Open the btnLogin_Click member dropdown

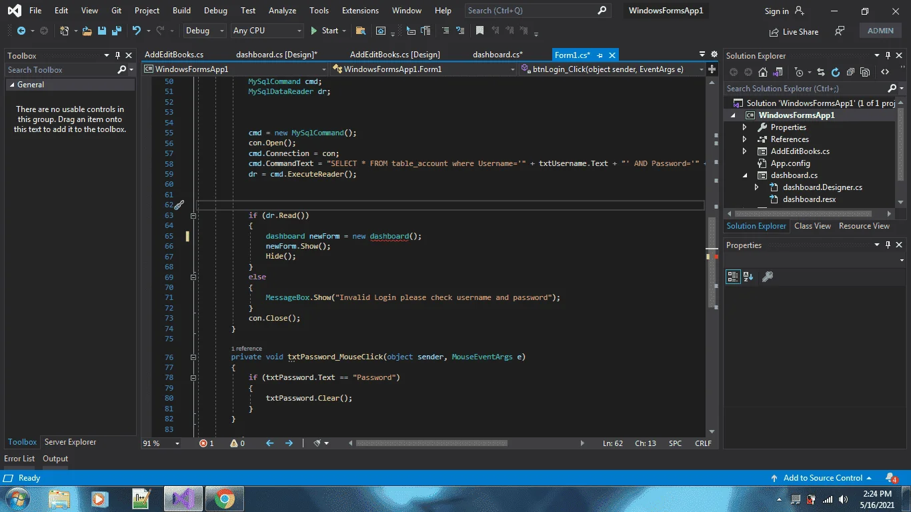613,69
